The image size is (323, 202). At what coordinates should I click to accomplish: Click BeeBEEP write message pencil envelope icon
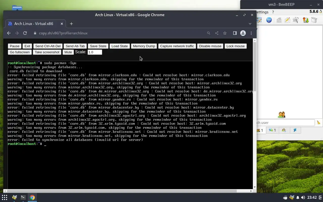pyautogui.click(x=287, y=20)
